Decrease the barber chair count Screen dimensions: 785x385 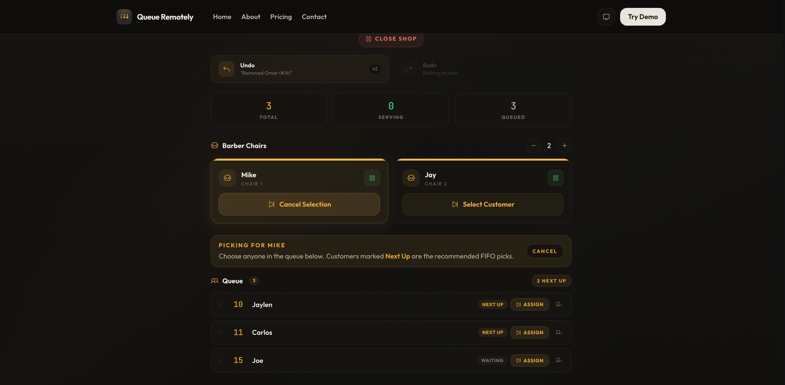click(x=533, y=146)
